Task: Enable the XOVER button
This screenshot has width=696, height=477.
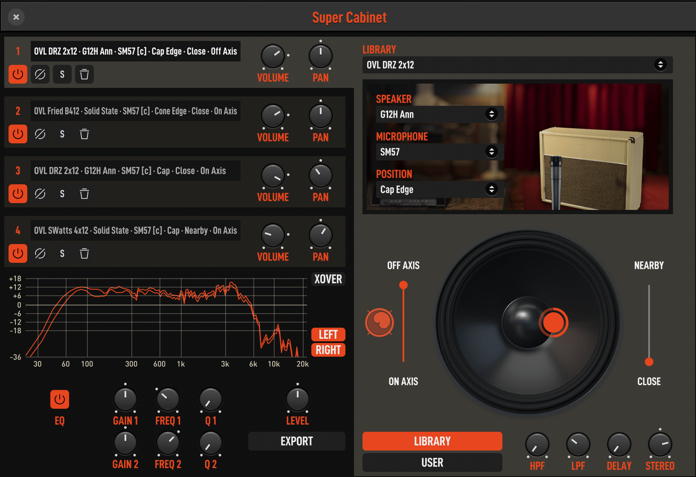Action: (x=328, y=279)
